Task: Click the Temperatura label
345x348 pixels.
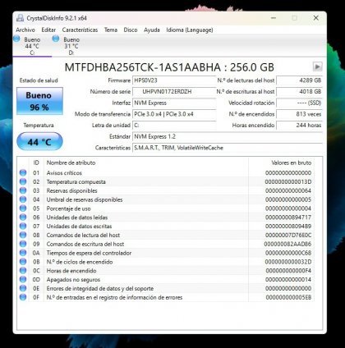Action: (x=39, y=126)
